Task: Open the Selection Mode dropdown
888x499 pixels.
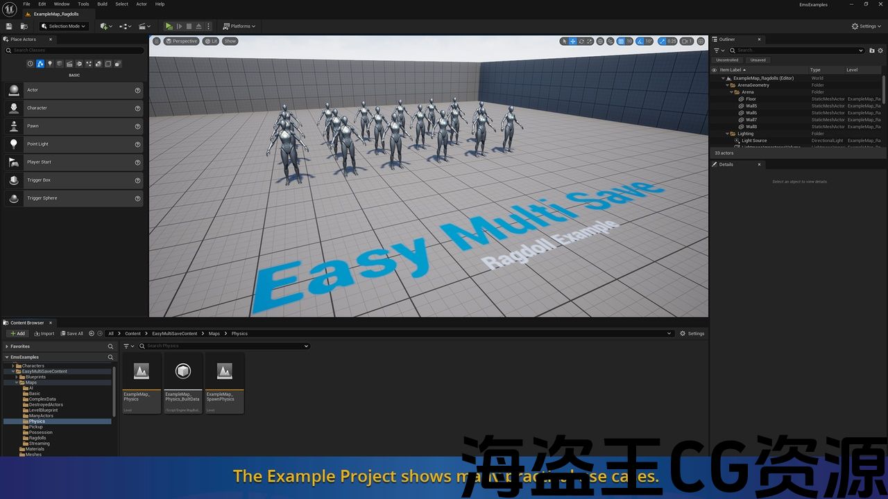Action: (x=64, y=26)
